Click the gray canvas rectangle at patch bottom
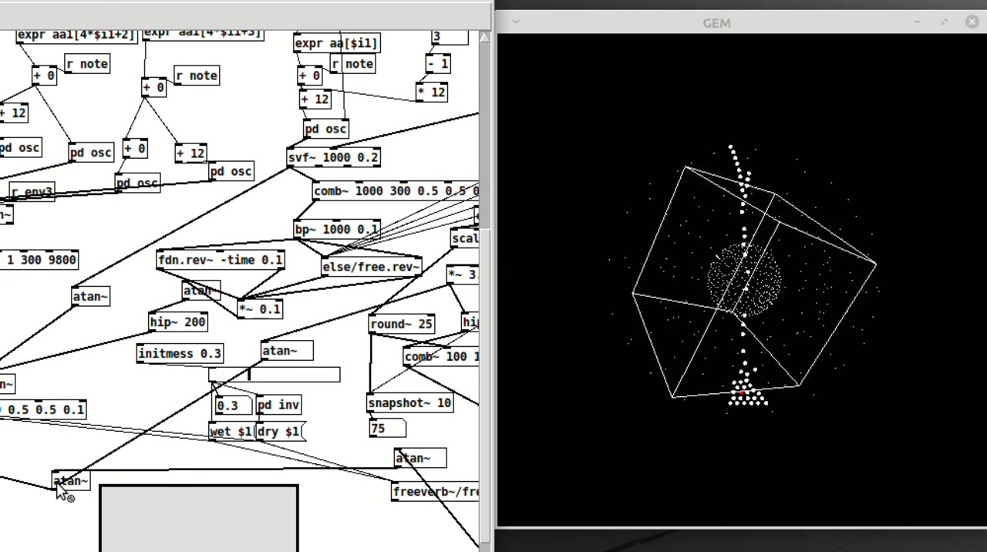Image resolution: width=987 pixels, height=552 pixels. (198, 518)
